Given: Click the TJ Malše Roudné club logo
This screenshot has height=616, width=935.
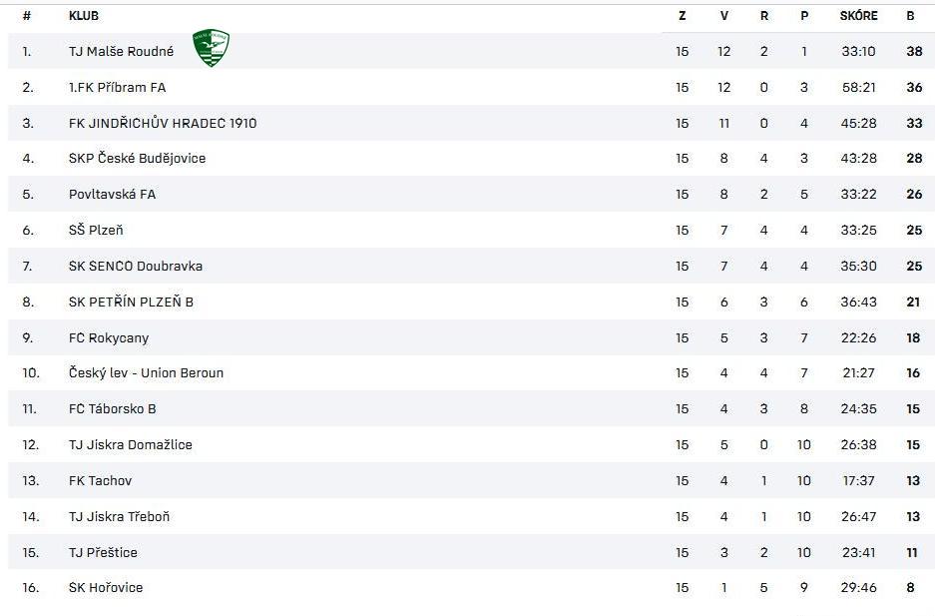Looking at the screenshot, I should point(212,48).
